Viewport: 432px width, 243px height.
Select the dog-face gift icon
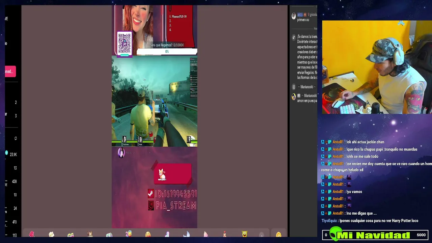coord(90,234)
